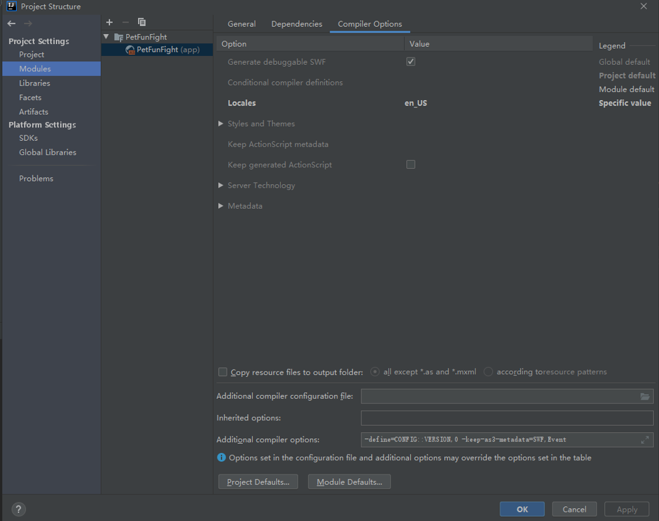Switch to the Dependencies tab
Viewport: 659px width, 521px height.
[297, 24]
